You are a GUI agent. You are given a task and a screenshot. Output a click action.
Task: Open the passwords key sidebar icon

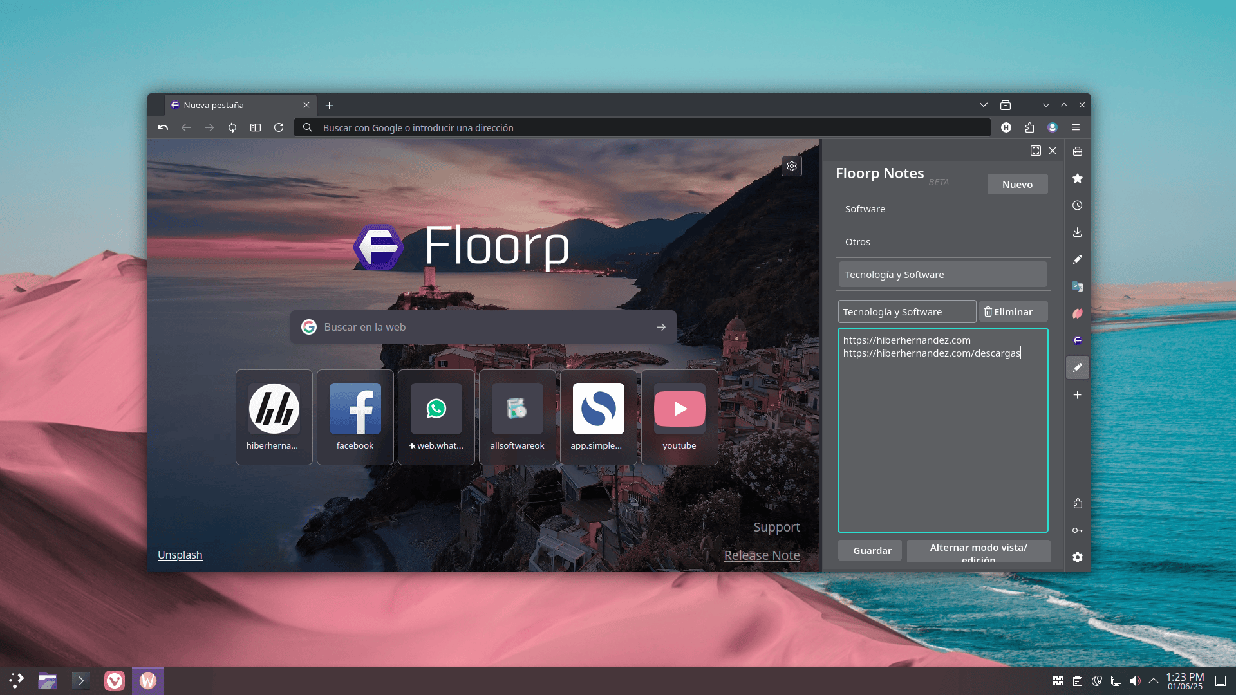(x=1077, y=530)
